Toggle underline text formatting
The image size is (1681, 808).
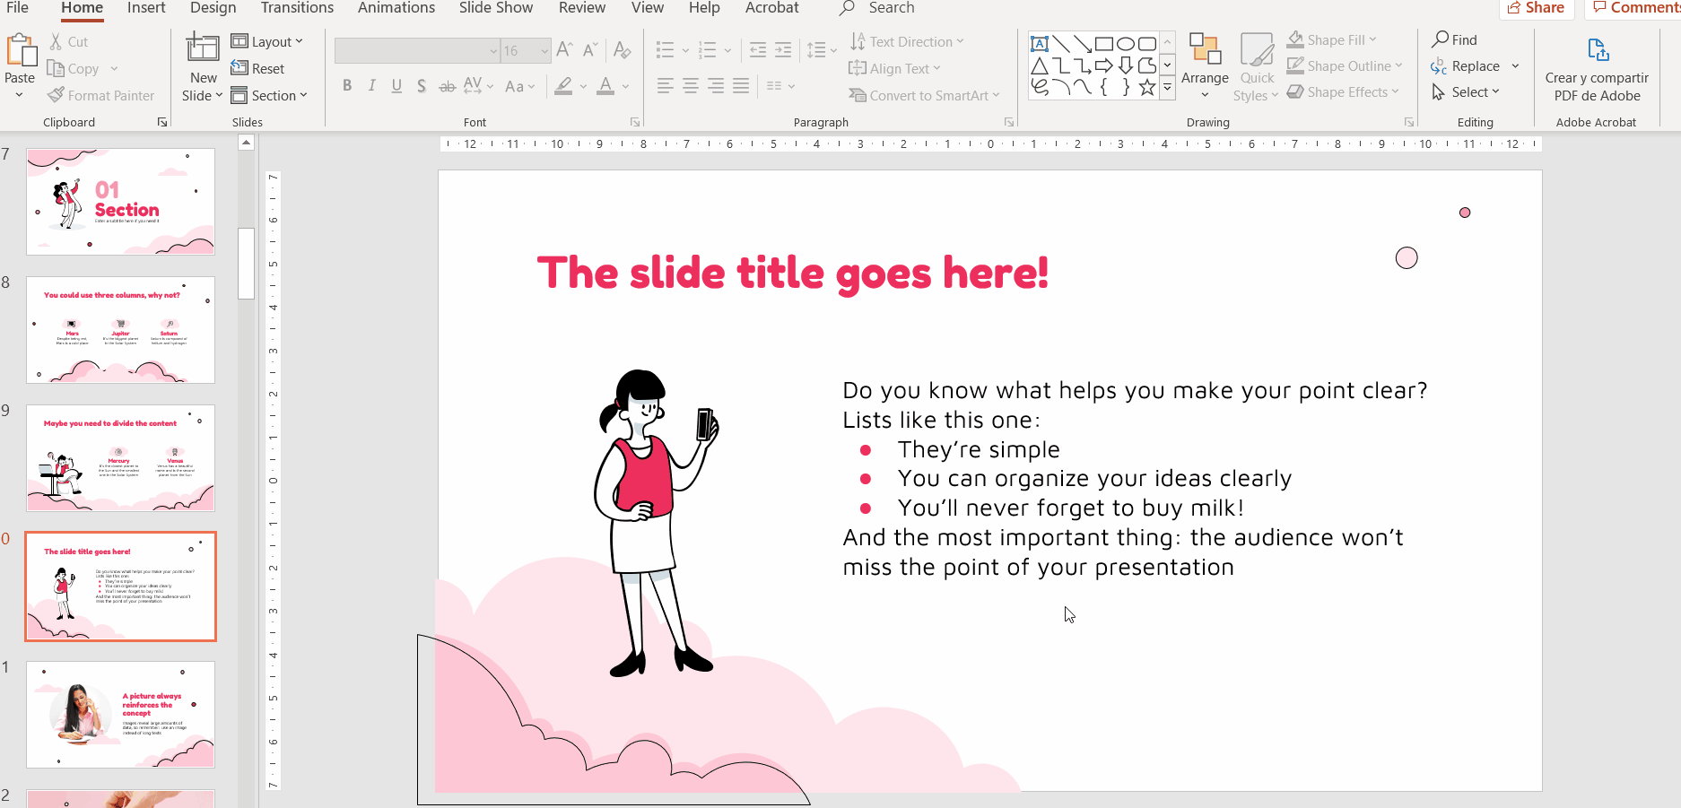click(x=396, y=86)
